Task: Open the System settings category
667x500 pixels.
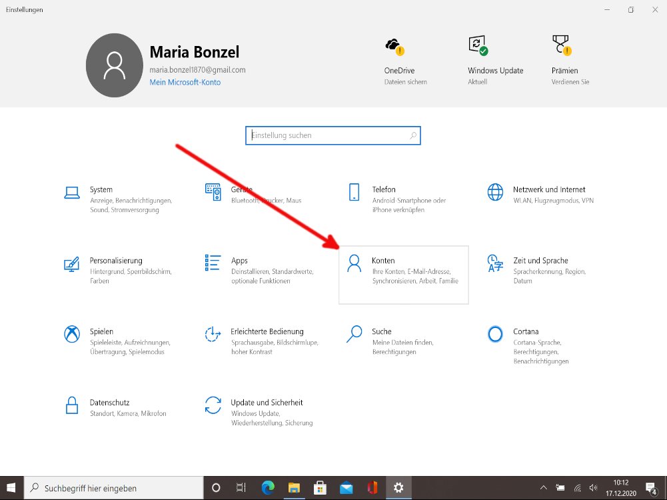Action: 101,190
